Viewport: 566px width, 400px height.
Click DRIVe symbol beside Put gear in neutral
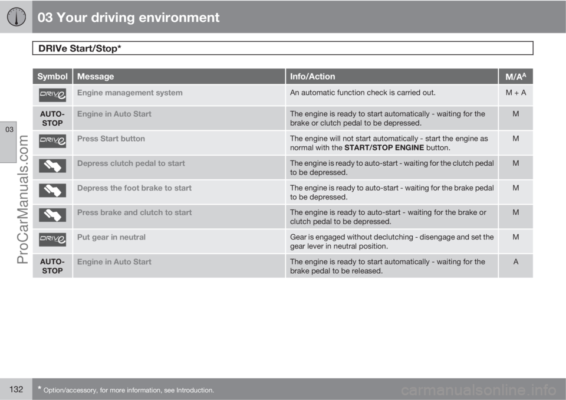pos(52,240)
